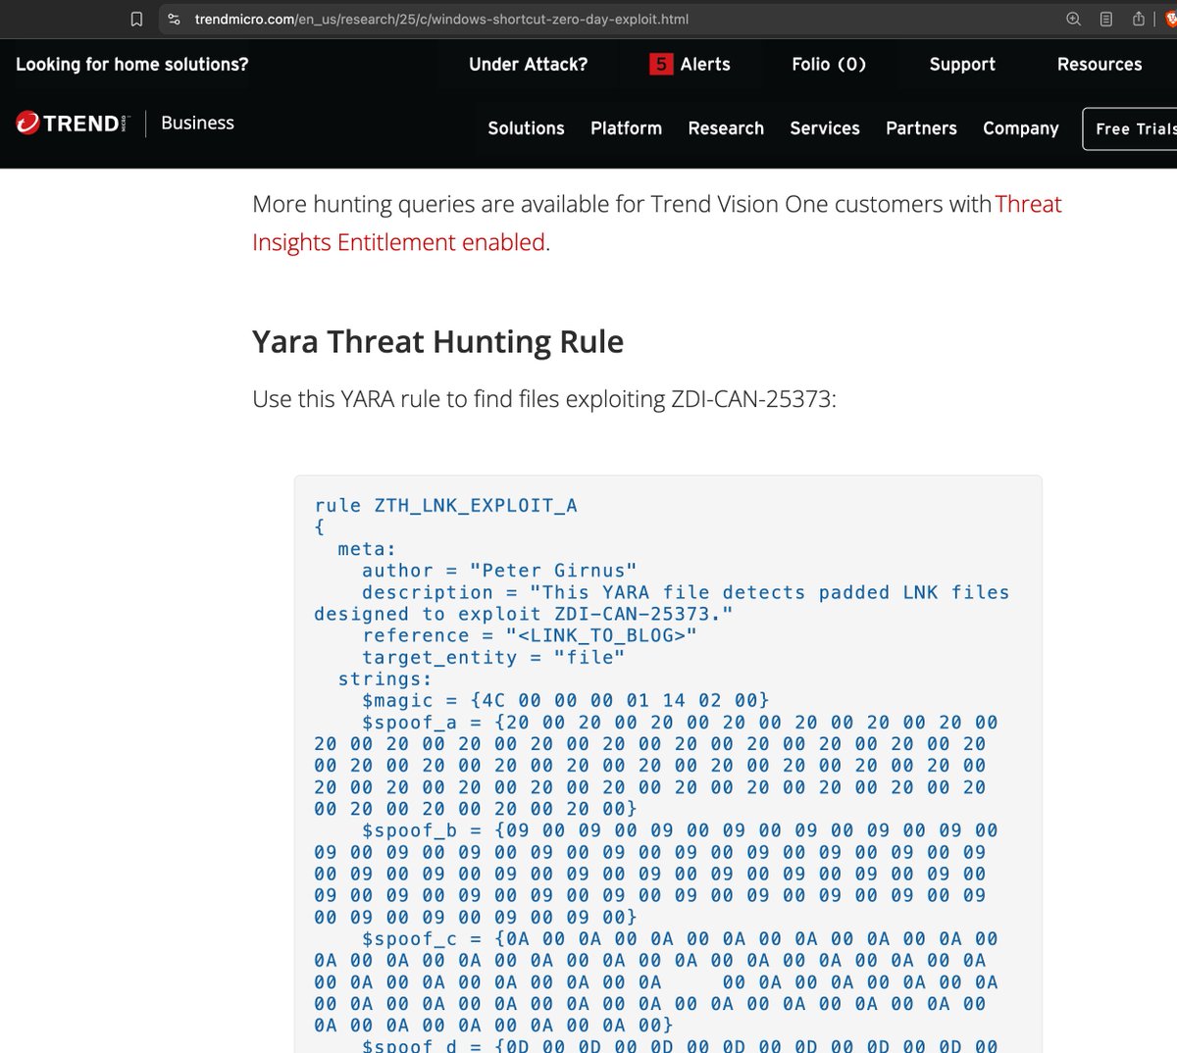Click the rule ZTH_LNK_EXPLOIT_A line
This screenshot has width=1177, height=1053.
445,506
